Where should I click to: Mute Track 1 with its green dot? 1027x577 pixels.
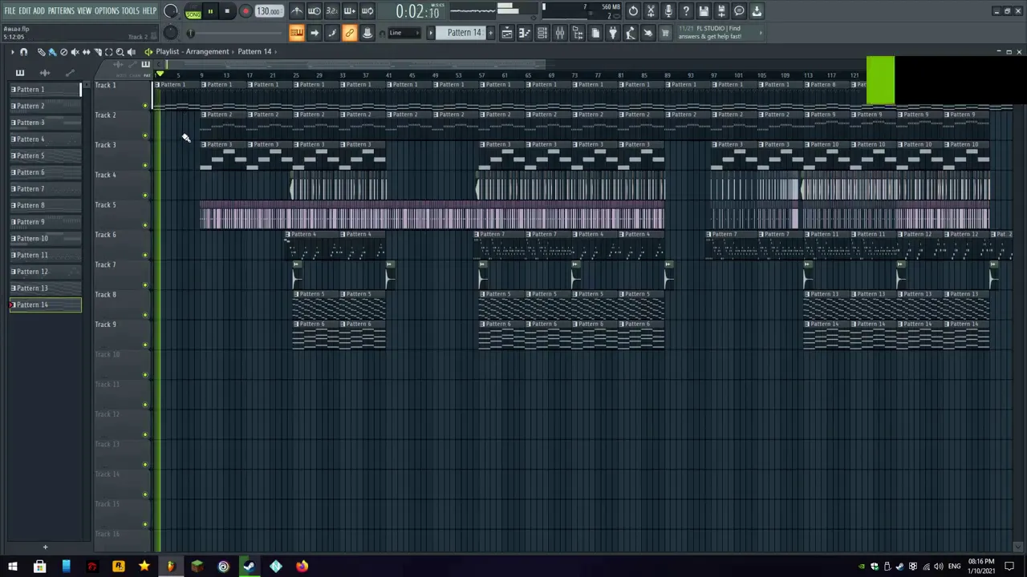145,106
